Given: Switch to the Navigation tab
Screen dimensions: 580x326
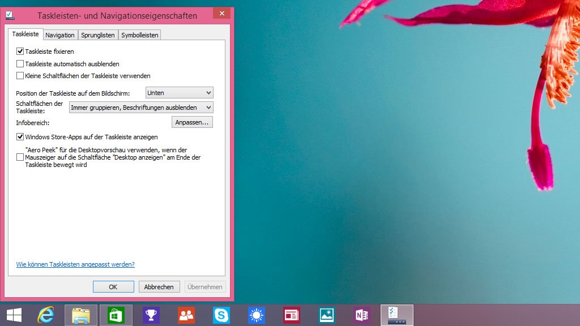Looking at the screenshot, I should [60, 35].
